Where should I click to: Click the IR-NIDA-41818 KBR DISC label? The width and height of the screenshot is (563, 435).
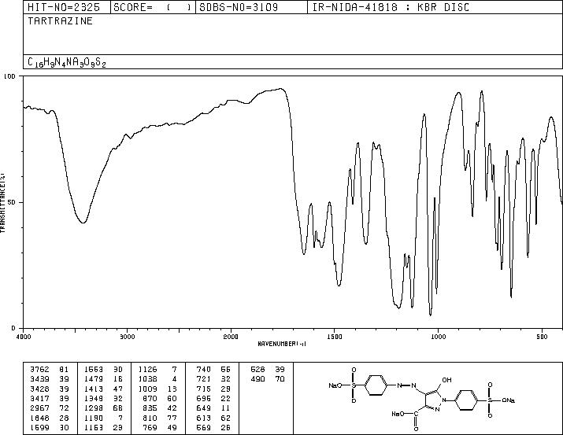(391, 7)
